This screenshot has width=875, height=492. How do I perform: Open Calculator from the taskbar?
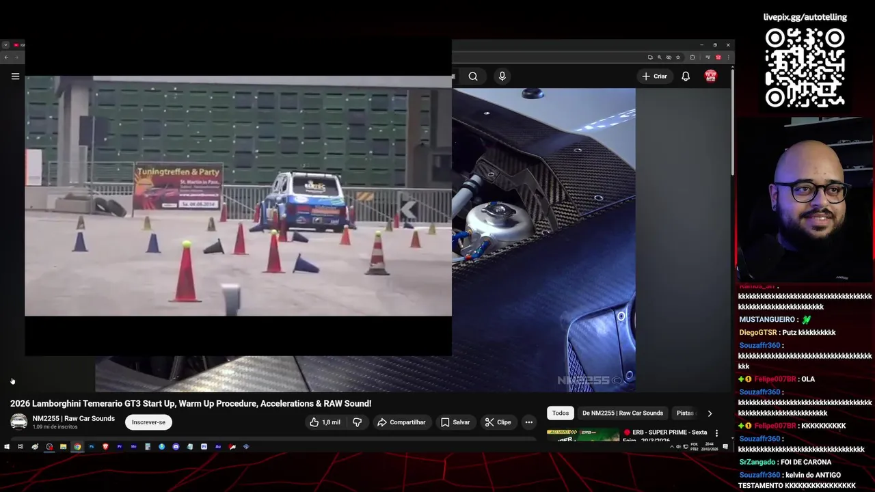click(x=148, y=447)
